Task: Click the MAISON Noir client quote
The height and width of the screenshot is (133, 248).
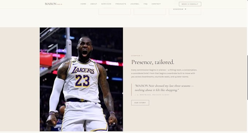Action: coord(164,88)
